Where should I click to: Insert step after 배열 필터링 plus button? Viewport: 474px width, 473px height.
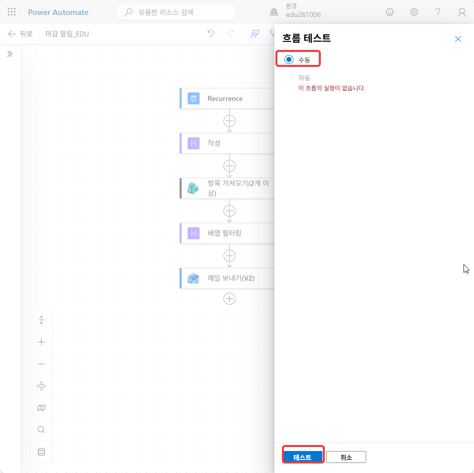(230, 256)
